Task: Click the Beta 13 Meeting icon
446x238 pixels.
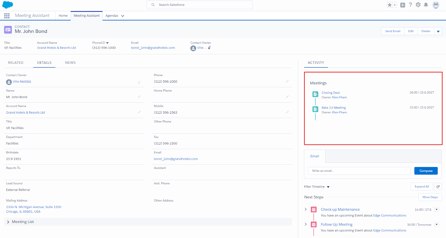Action: tap(315, 109)
